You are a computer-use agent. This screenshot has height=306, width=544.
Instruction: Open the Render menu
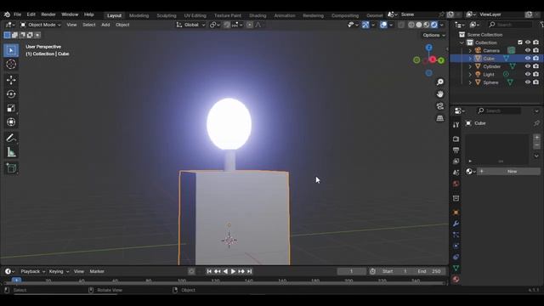(48, 14)
